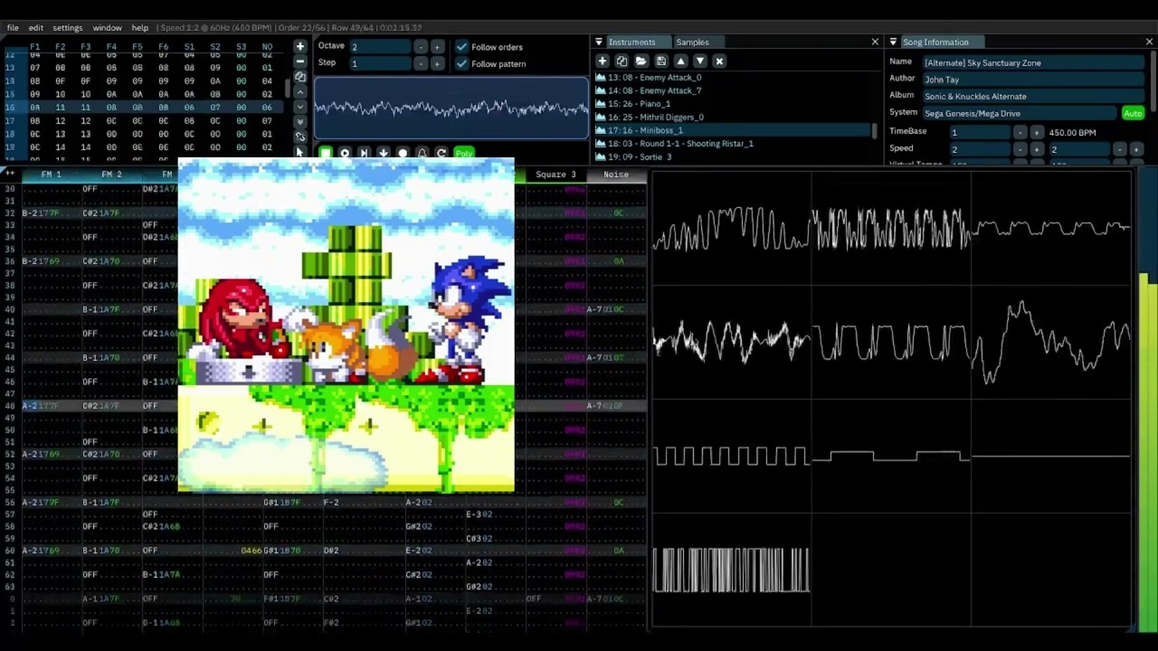Open the settings menu
Screen dimensions: 1158x651
tap(67, 28)
